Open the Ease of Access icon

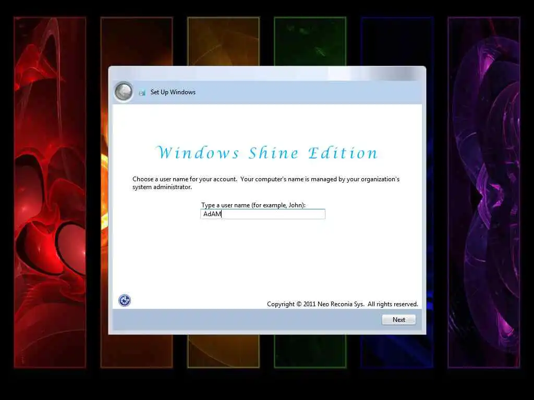125,301
